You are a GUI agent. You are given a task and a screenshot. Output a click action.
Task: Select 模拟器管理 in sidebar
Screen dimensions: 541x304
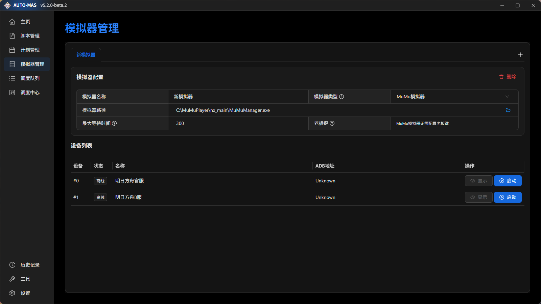tap(32, 64)
